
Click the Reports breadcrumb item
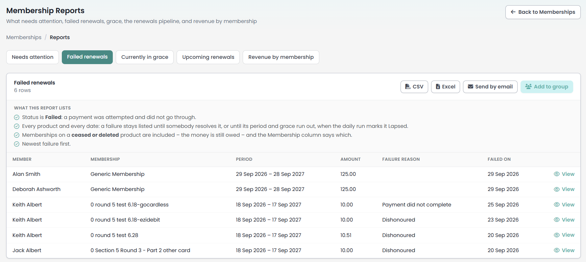(x=60, y=37)
